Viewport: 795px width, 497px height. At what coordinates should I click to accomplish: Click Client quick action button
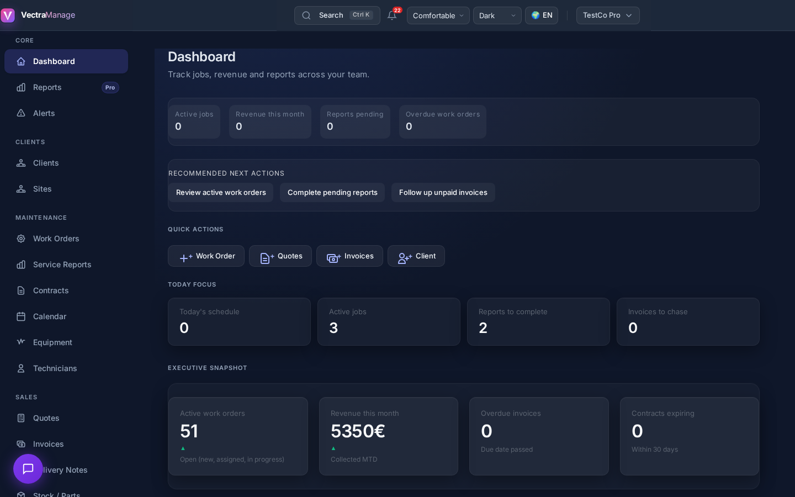pyautogui.click(x=416, y=256)
